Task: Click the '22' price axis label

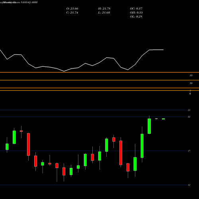Action: (x=189, y=117)
